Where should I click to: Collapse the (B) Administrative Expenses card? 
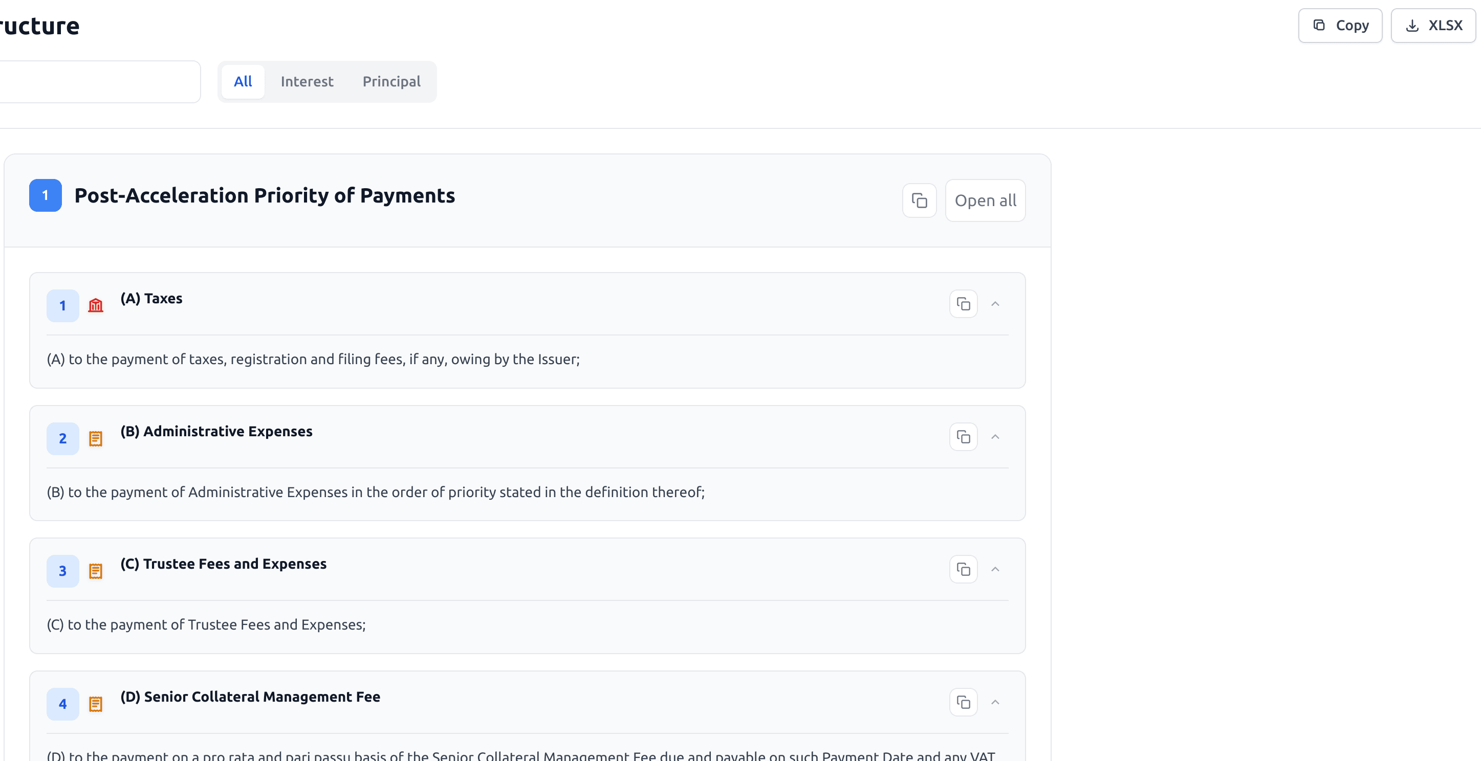pos(995,437)
